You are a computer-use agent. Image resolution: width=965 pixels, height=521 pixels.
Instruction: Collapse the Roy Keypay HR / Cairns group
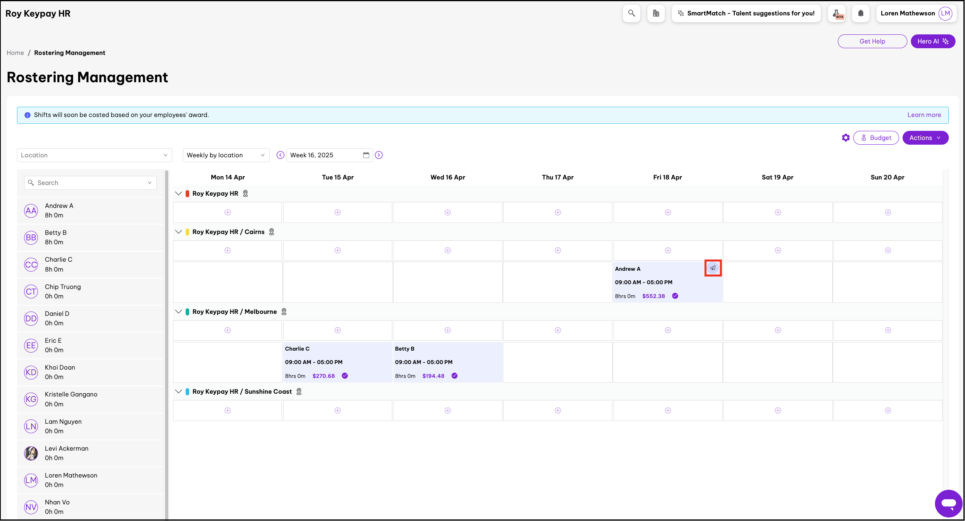pos(179,232)
